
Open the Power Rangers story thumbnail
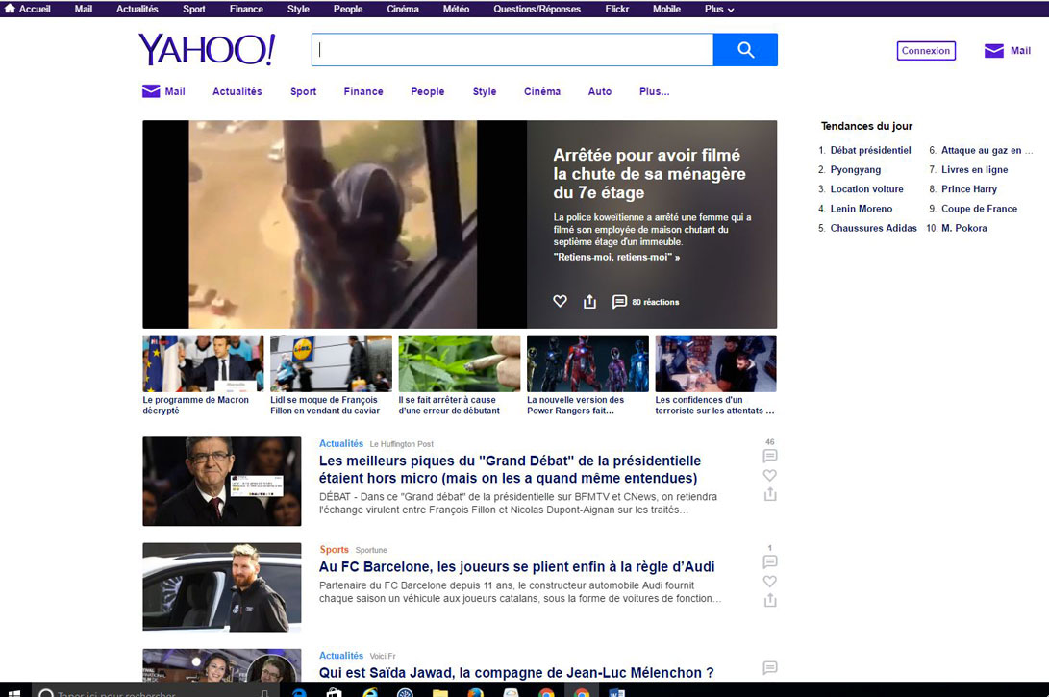(587, 363)
